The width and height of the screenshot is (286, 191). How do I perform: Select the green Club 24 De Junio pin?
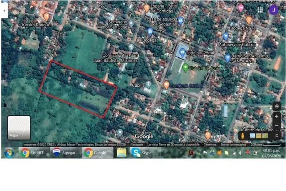185,68
